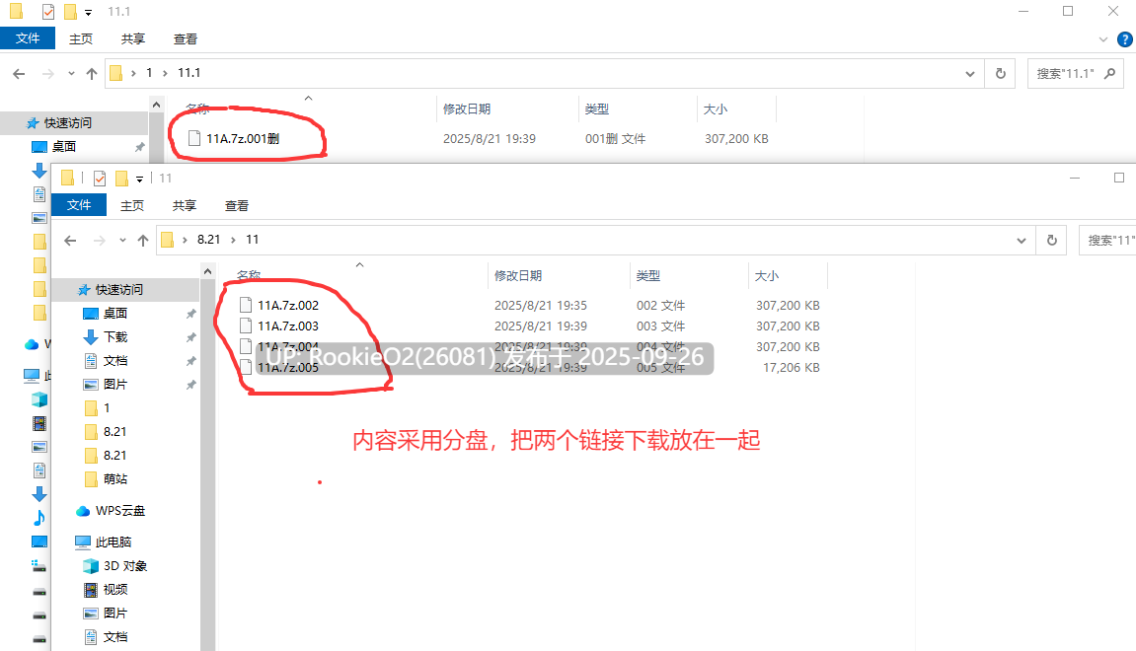This screenshot has width=1136, height=651.
Task: Click breadcrumb 8.21 in the 11 window address bar
Action: [208, 239]
